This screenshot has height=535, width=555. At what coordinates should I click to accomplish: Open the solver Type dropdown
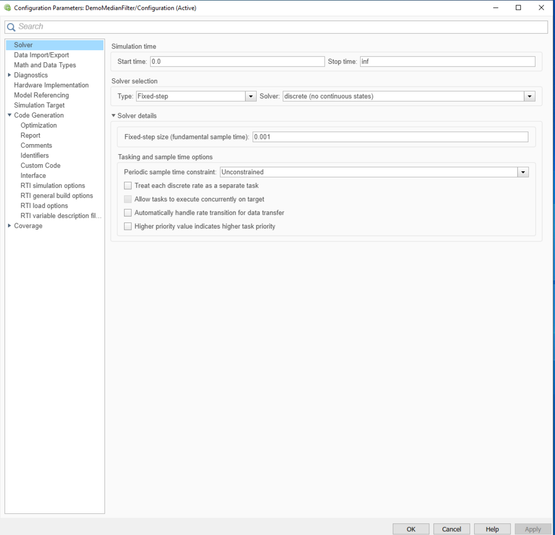[x=251, y=97]
